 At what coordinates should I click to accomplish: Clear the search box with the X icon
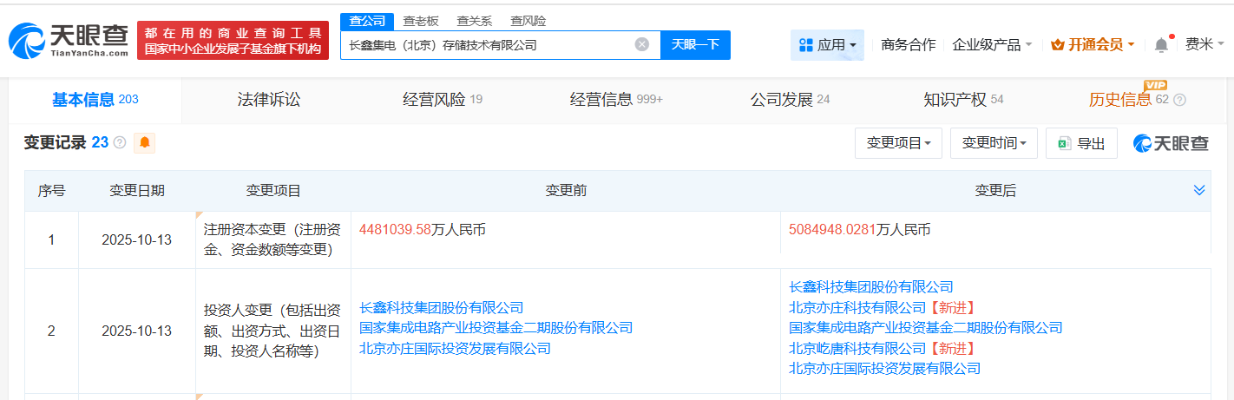(642, 44)
